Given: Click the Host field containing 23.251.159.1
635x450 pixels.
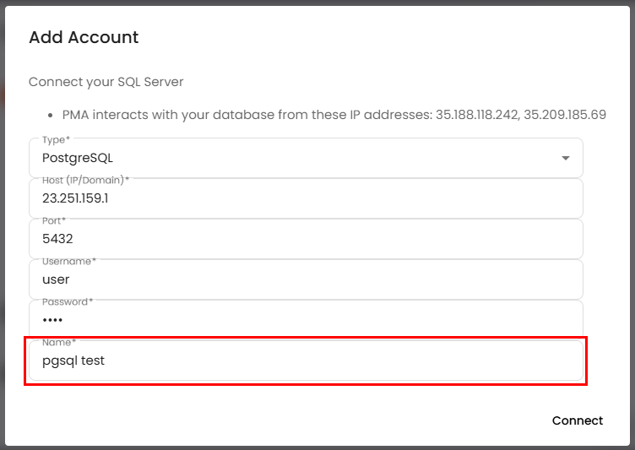Looking at the screenshot, I should tap(306, 198).
